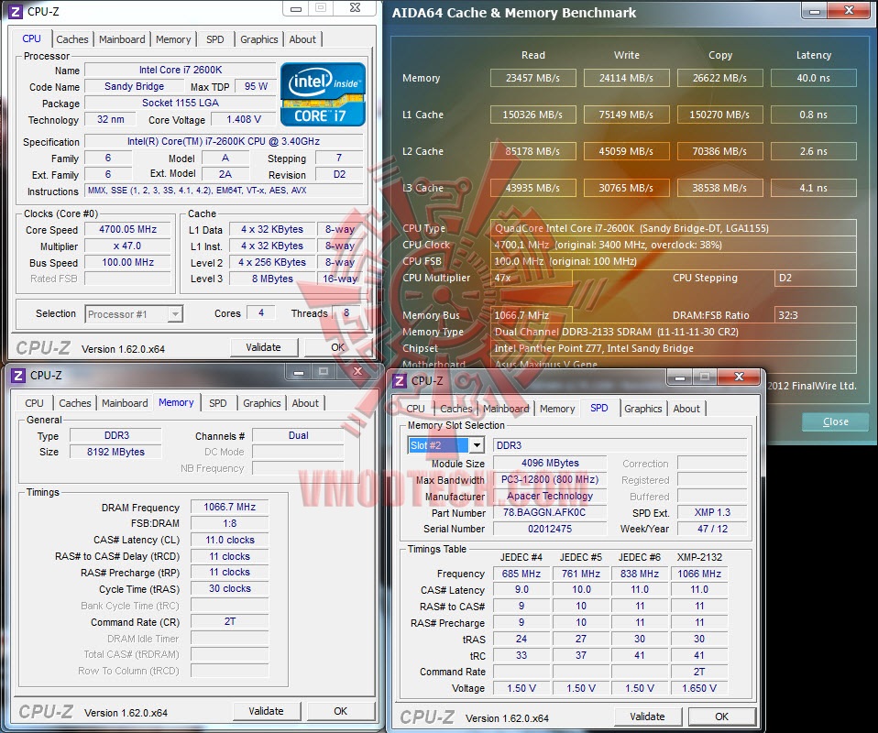Click the Slot #2 combo box text

(438, 445)
